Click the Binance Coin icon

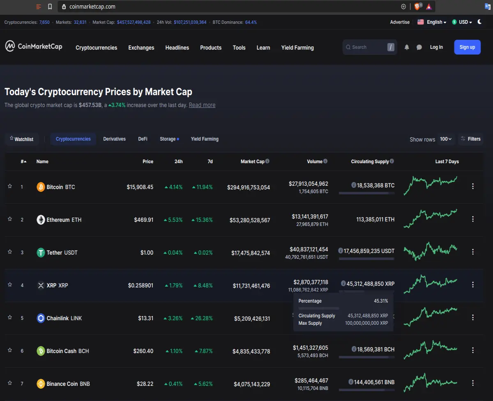click(x=41, y=384)
